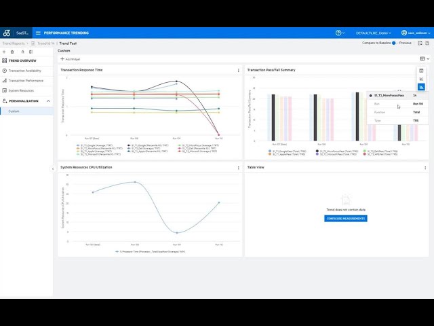The image size is (434, 326).
Task: Click the Run 108 peak point on CPU chart
Action: [135, 182]
